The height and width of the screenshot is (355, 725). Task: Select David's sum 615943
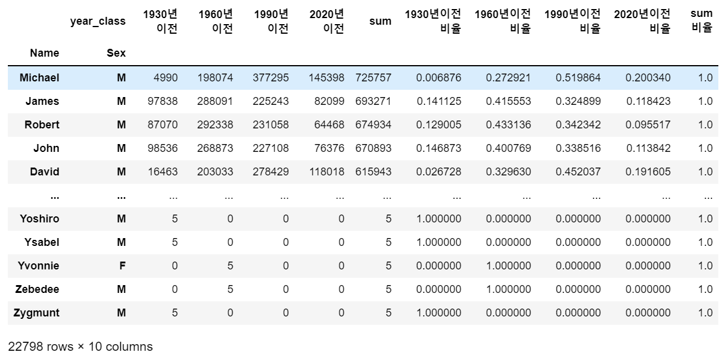tap(373, 172)
